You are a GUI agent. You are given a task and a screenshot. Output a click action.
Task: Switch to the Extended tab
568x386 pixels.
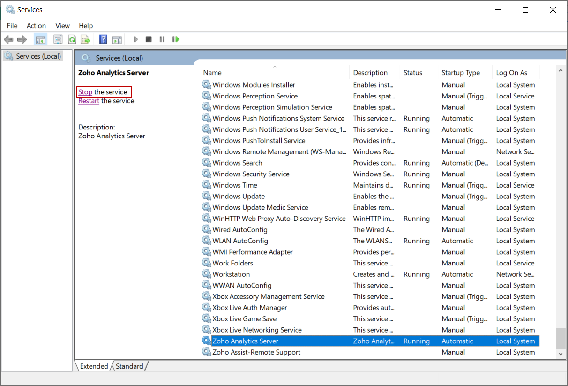pos(94,366)
